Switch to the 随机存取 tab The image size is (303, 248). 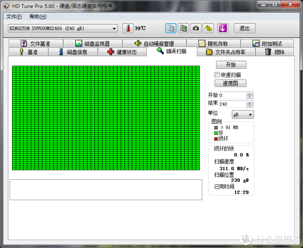(214, 43)
